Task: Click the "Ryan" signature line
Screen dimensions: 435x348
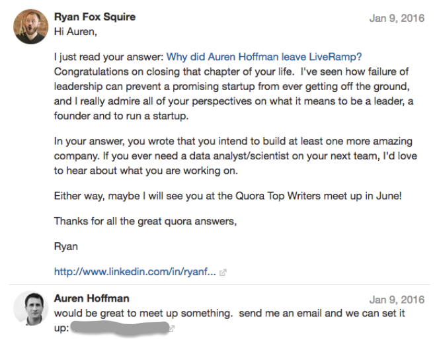Action: click(66, 246)
